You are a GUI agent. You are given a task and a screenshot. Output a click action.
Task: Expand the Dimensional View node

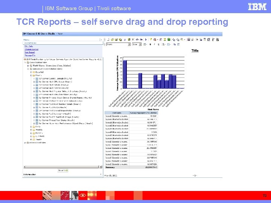(25, 143)
